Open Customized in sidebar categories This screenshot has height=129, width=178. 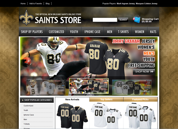click(x=28, y=106)
